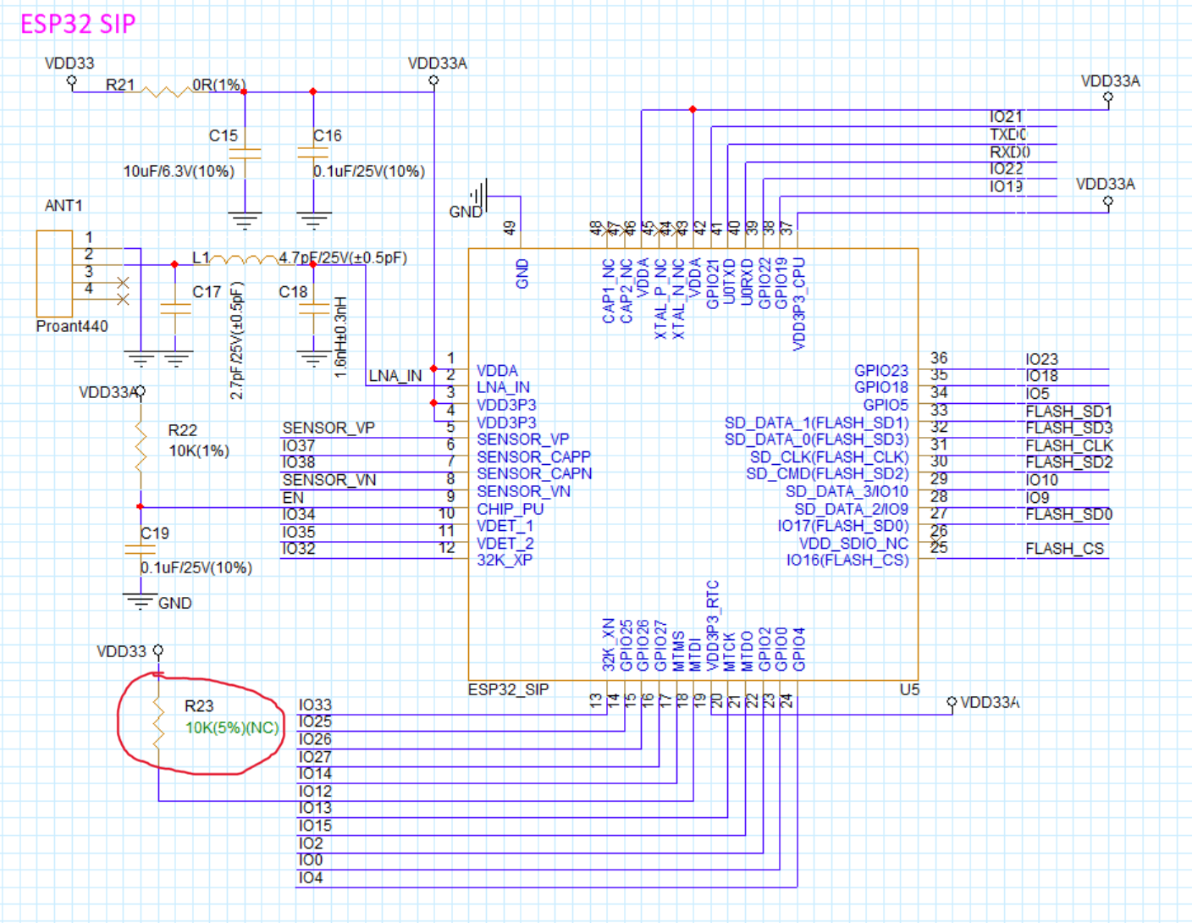Select the C17 designator label
This screenshot has width=1192, height=923.
coord(207,292)
